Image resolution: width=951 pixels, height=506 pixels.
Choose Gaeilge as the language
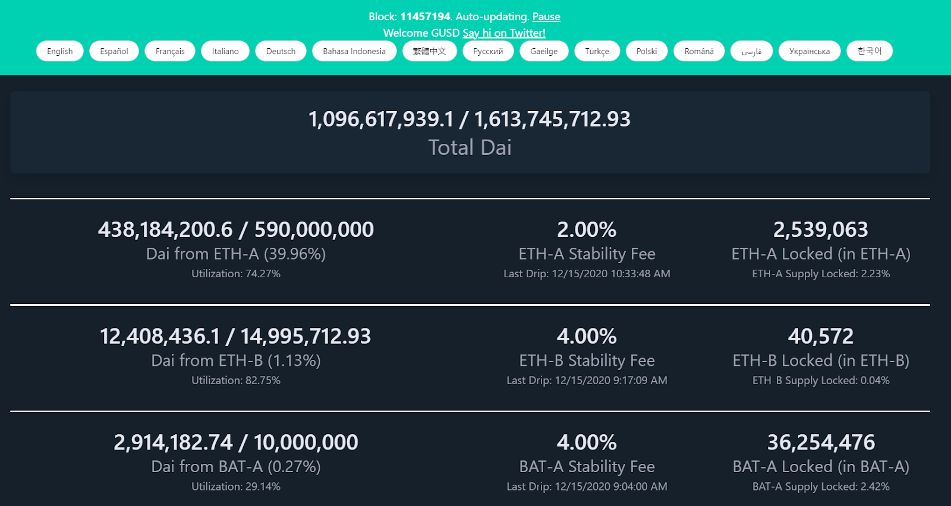coord(544,51)
